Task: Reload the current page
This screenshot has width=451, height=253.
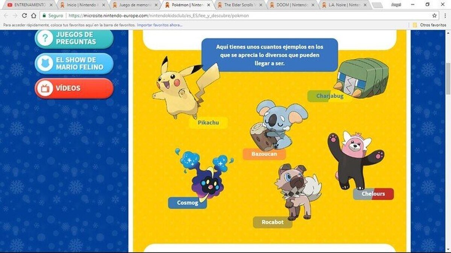Action: [x=24, y=16]
